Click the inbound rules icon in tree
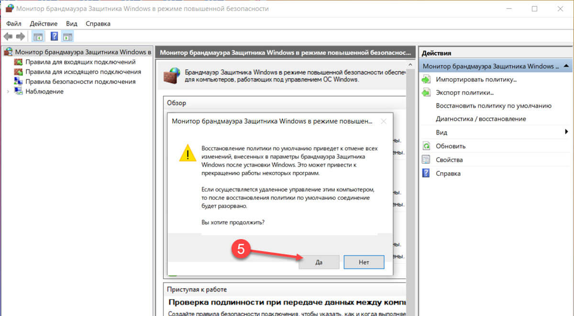The width and height of the screenshot is (574, 316). (x=18, y=62)
